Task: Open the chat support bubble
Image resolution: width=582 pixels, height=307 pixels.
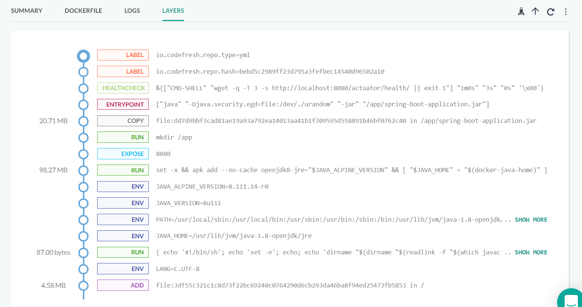Action: [x=571, y=300]
